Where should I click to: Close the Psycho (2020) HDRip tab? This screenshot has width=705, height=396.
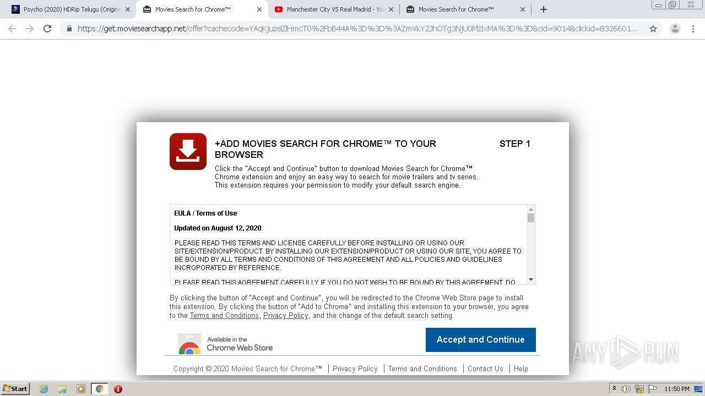[128, 9]
